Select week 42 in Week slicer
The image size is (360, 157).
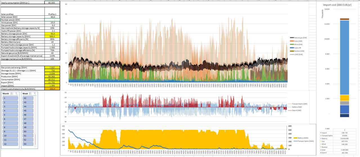(x=28, y=98)
